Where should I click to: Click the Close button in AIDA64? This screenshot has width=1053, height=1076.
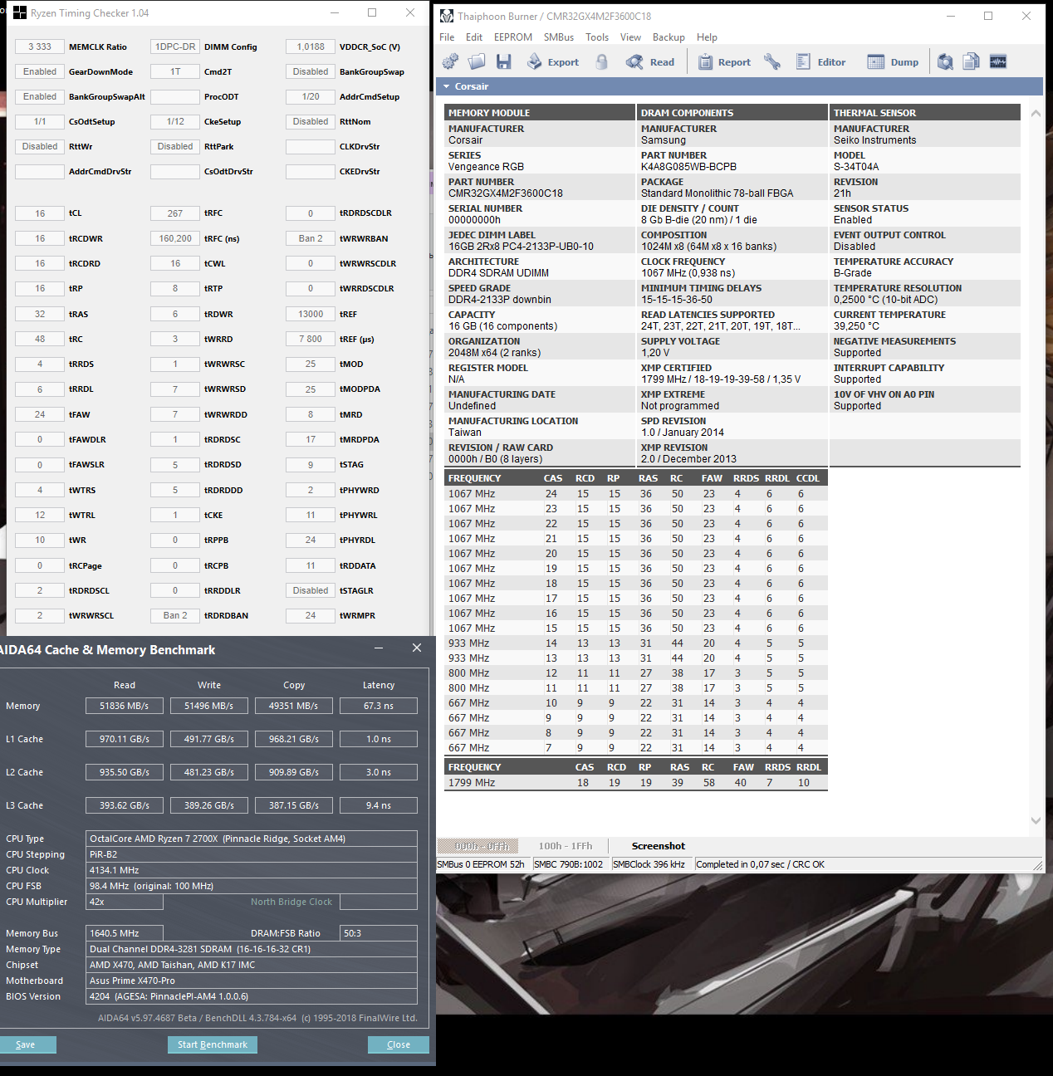point(399,1044)
